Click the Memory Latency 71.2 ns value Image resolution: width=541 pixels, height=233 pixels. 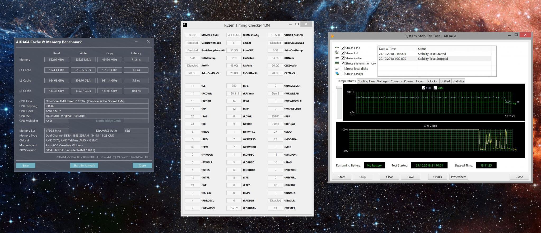136,60
